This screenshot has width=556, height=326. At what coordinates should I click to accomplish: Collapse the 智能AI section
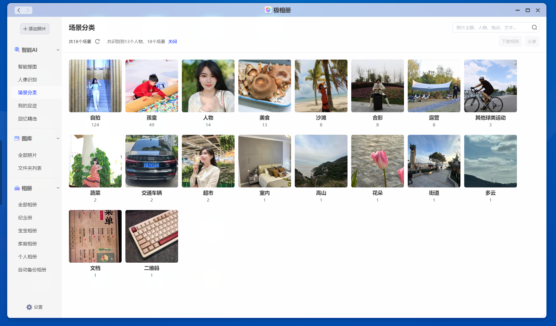(x=58, y=50)
